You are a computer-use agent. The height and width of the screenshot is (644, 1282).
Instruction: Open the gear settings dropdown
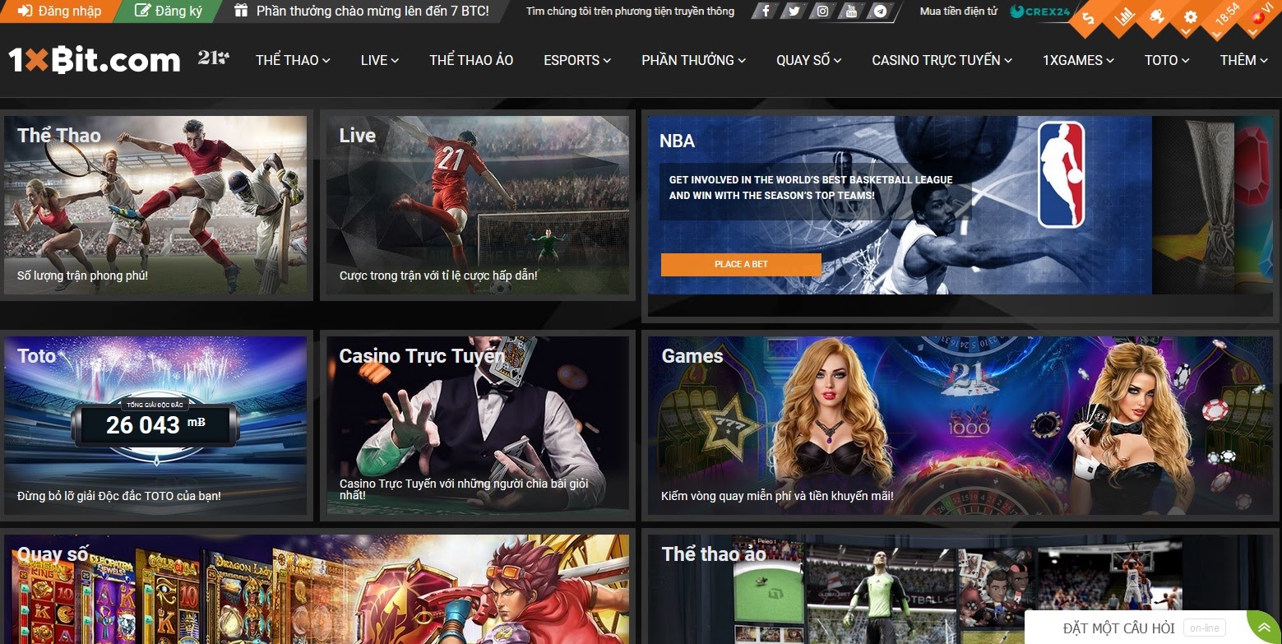point(1190,18)
